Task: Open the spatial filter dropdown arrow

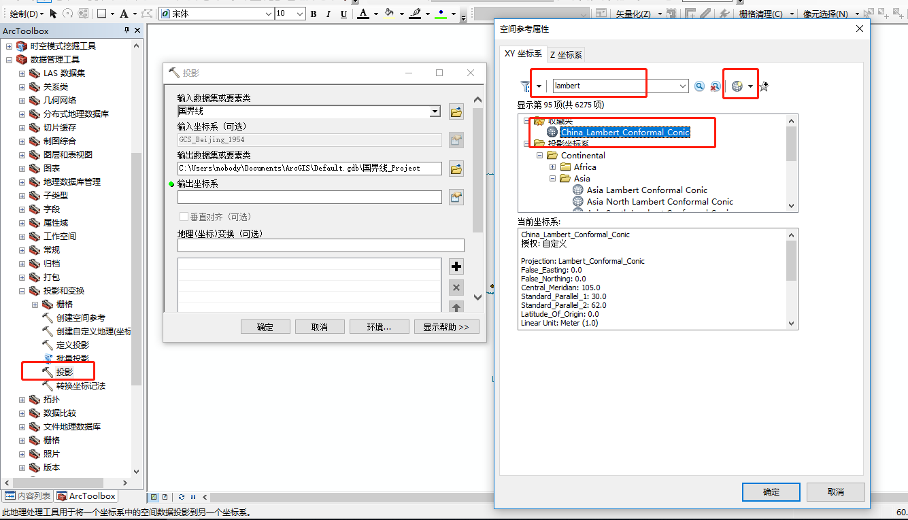Action: (539, 86)
